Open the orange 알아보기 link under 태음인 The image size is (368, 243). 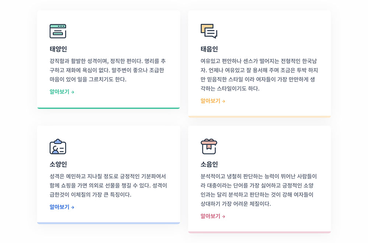pyautogui.click(x=213, y=101)
